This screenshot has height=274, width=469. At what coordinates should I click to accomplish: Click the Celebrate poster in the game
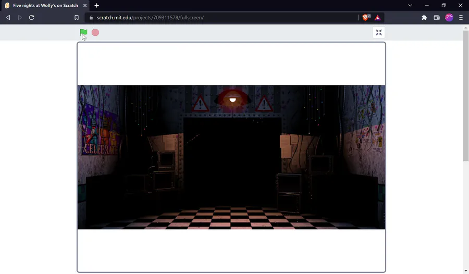point(101,129)
